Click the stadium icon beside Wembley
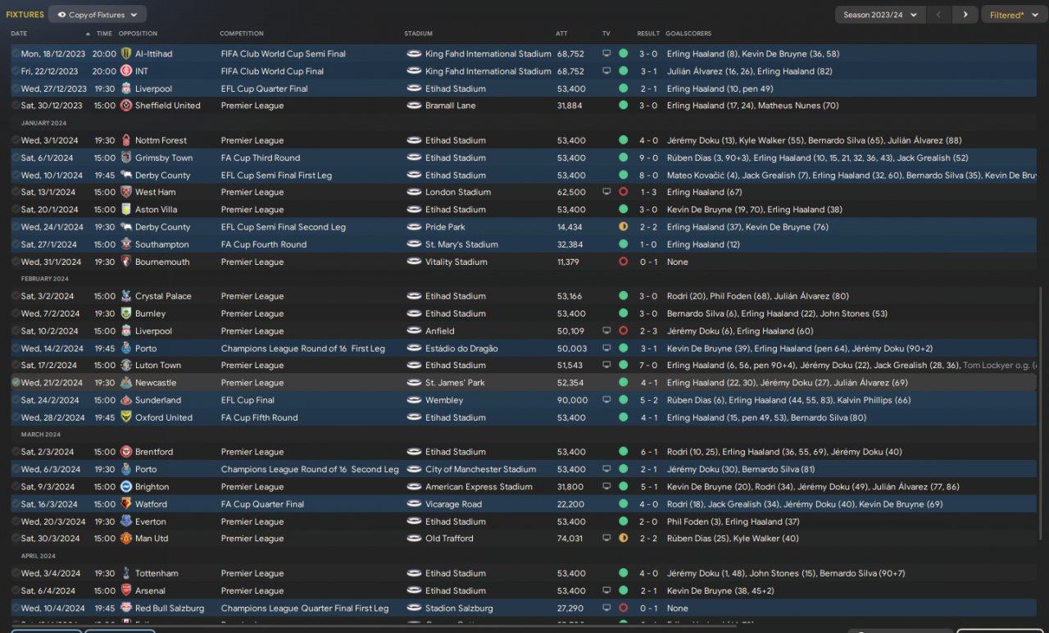Viewport: 1049px width, 633px height. [x=414, y=401]
